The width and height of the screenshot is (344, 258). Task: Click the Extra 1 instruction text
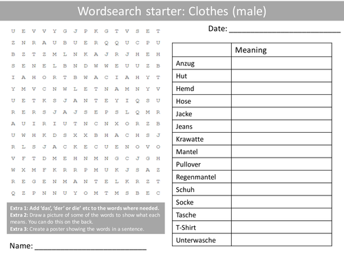tap(85, 208)
